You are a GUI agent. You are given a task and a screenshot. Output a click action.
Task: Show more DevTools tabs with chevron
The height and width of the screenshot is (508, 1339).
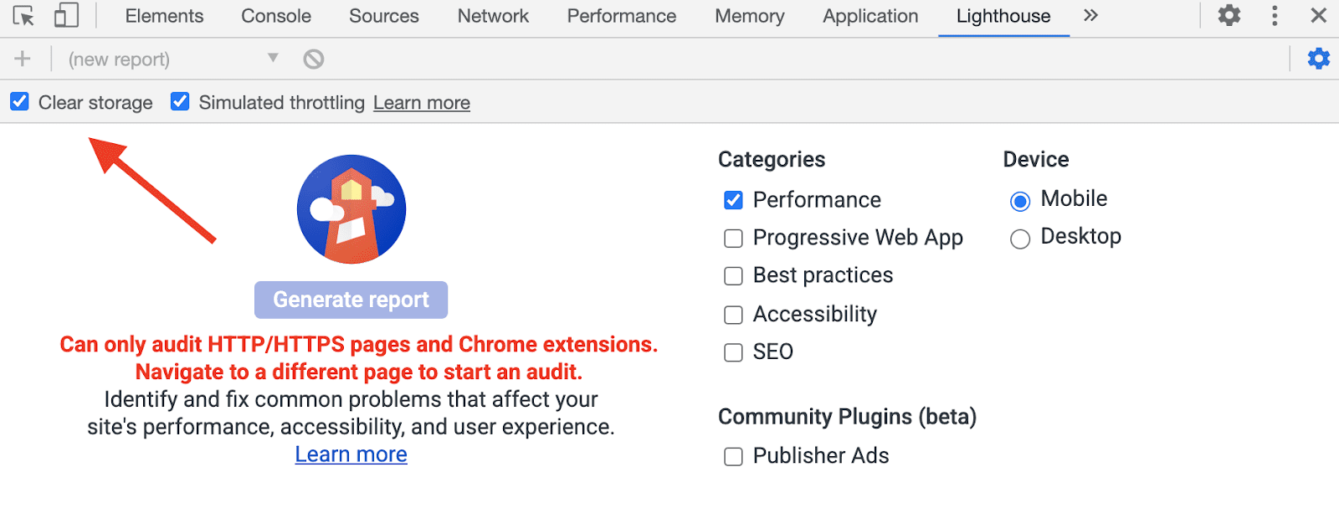tap(1090, 16)
